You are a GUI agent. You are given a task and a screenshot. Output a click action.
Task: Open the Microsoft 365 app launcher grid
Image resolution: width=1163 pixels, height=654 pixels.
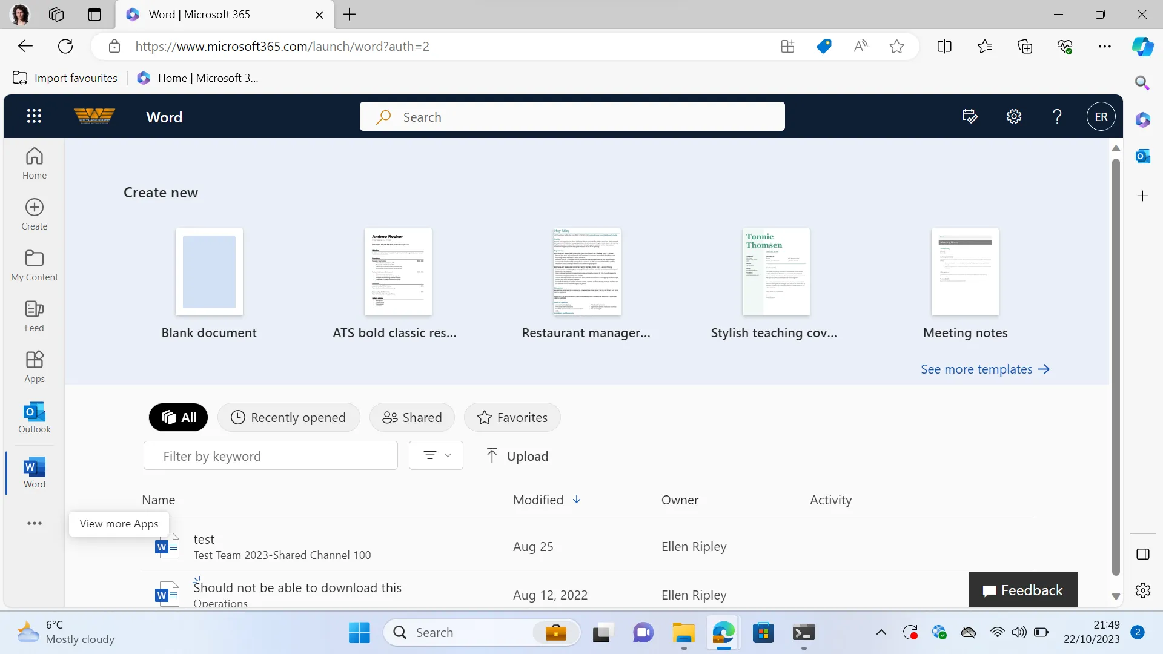coord(34,116)
